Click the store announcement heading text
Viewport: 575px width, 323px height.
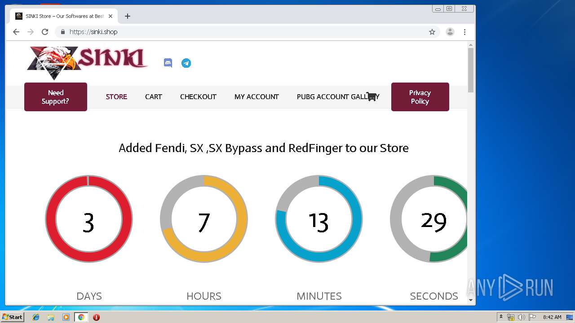(x=264, y=148)
